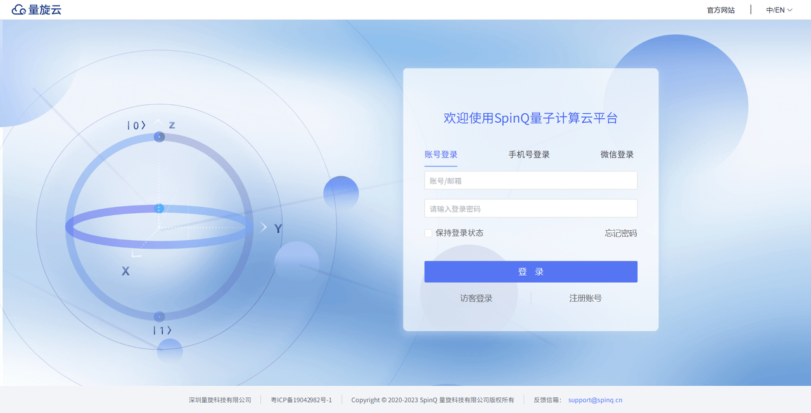Viewport: 811px width, 413px height.
Task: Open 注册账号 to register an account
Action: pyautogui.click(x=585, y=298)
